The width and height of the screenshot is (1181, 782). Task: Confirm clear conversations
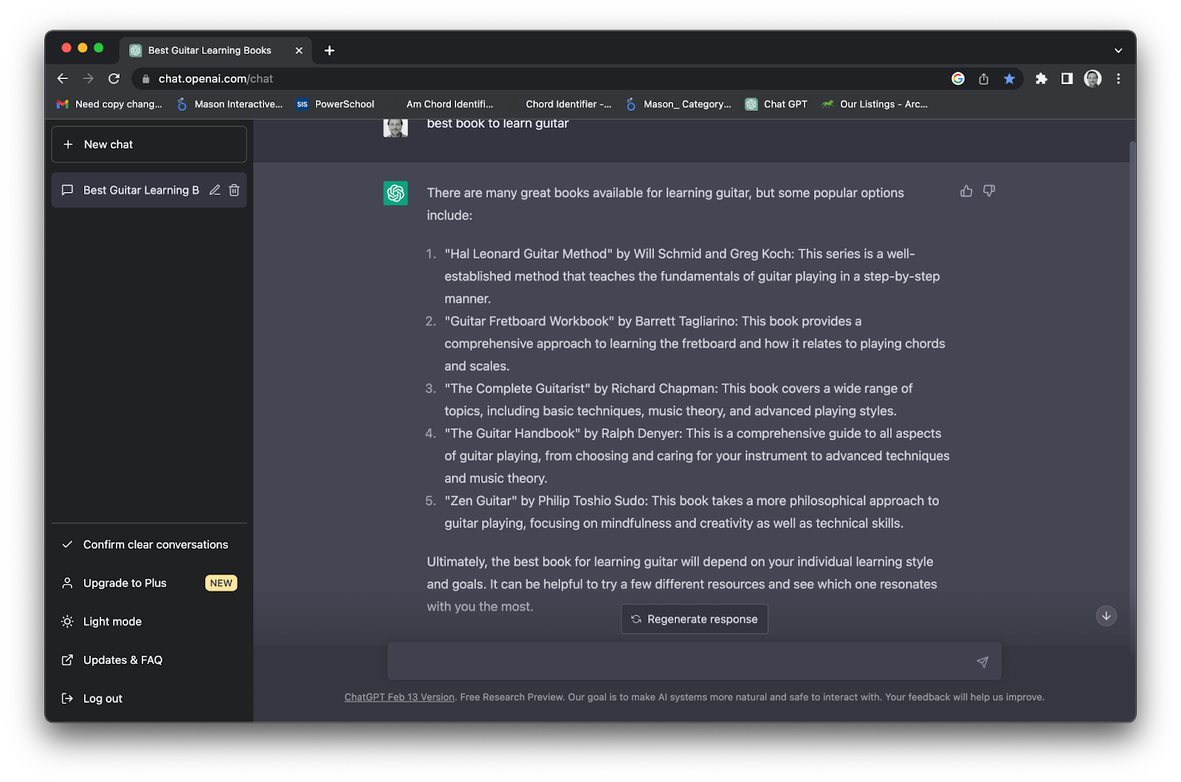click(149, 544)
